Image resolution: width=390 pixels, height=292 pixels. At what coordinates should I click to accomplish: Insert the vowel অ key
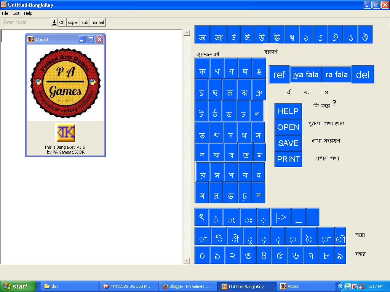[202, 35]
